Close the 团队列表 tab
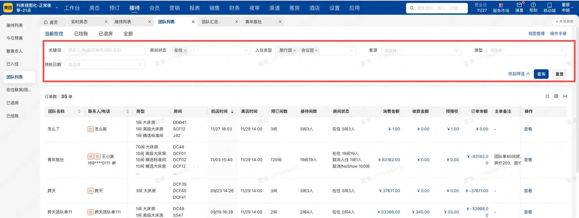 click(193, 22)
